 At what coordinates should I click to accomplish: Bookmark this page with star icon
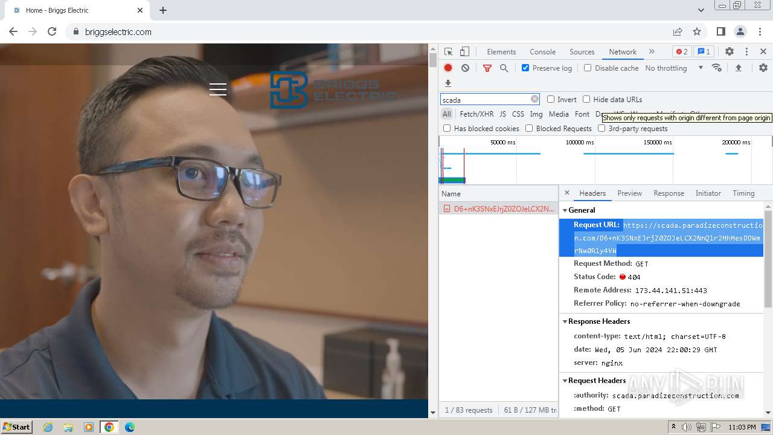pyautogui.click(x=697, y=32)
